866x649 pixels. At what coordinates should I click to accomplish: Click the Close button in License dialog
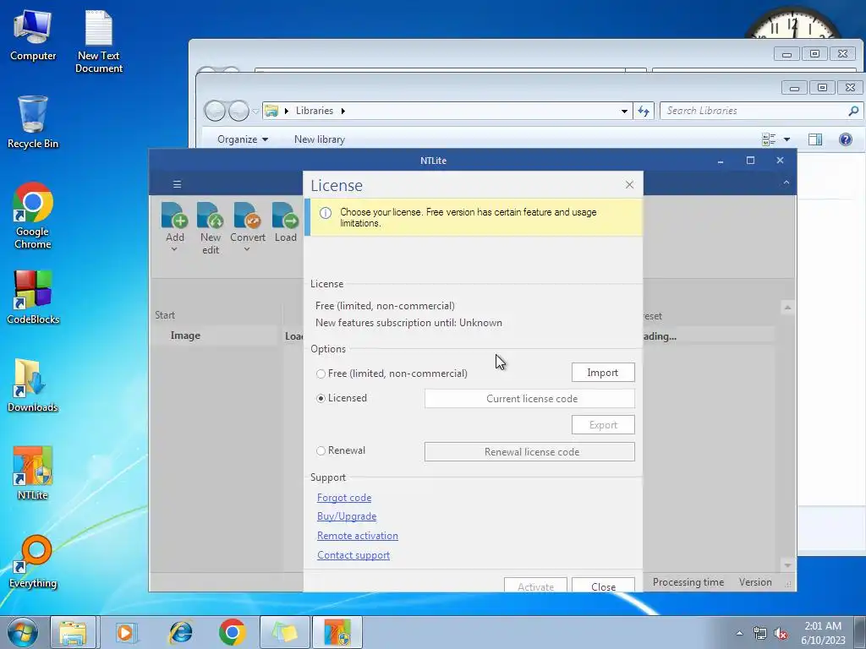[603, 585]
